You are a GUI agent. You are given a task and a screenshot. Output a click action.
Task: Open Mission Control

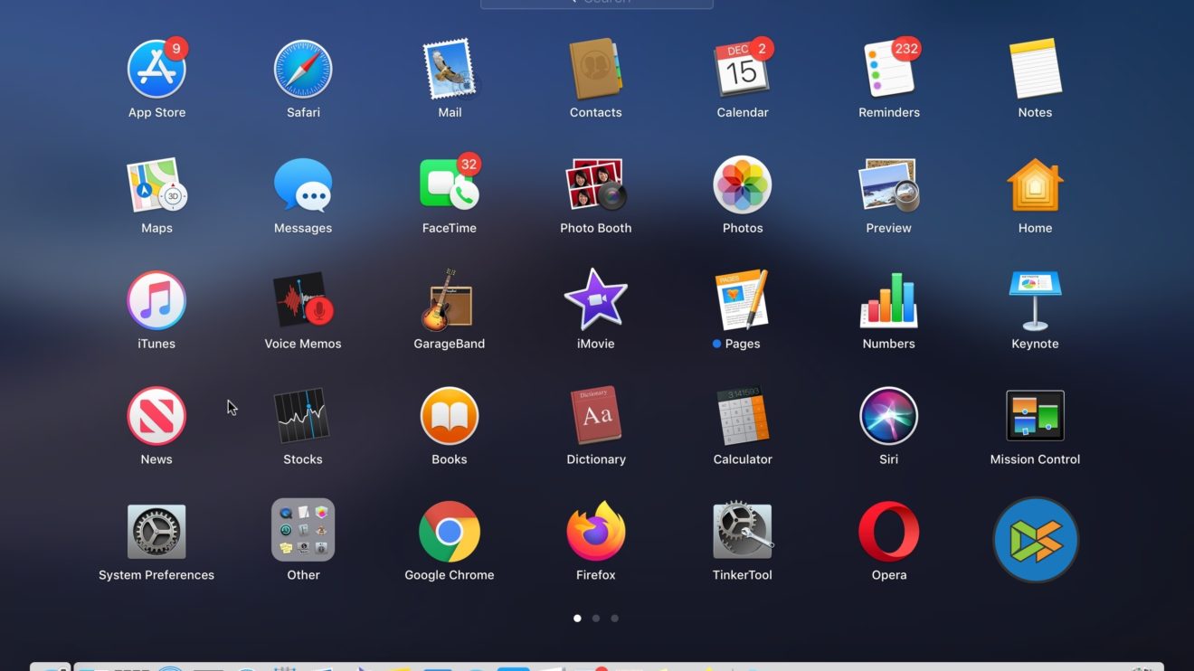(x=1035, y=416)
